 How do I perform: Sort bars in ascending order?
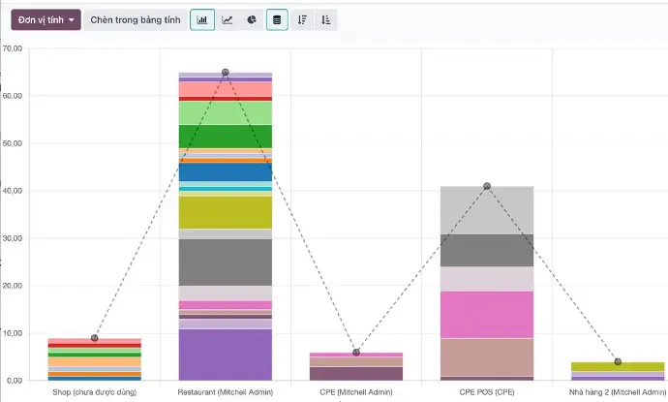click(326, 19)
